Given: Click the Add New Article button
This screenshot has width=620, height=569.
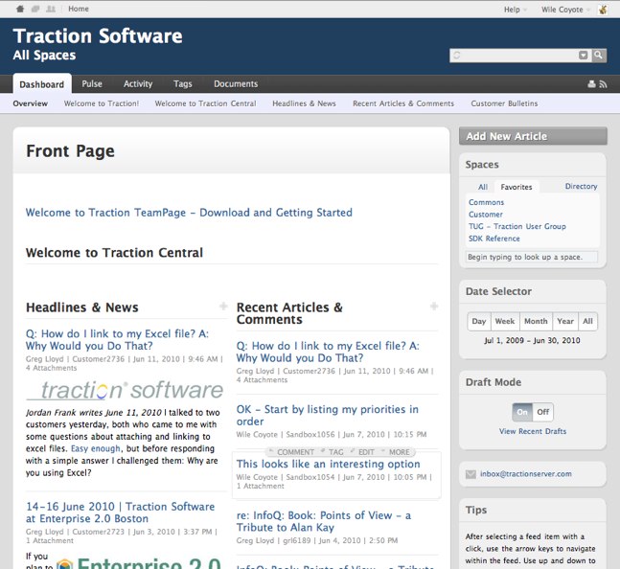Looking at the screenshot, I should point(532,136).
